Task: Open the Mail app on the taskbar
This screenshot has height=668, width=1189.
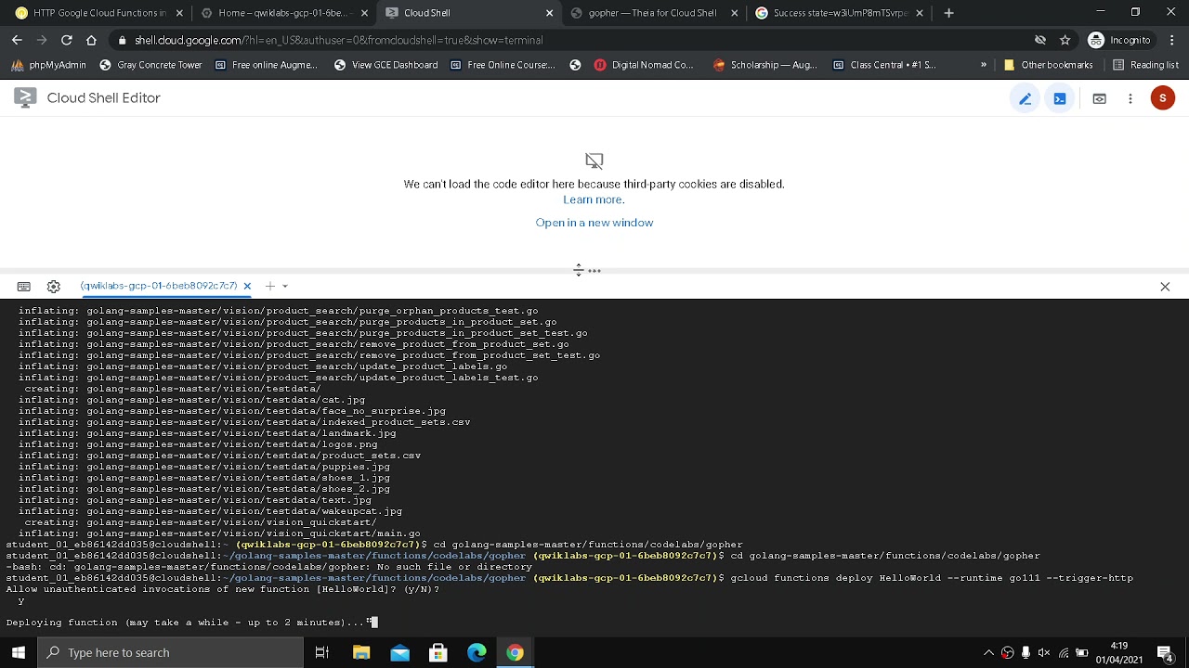Action: pos(399,653)
